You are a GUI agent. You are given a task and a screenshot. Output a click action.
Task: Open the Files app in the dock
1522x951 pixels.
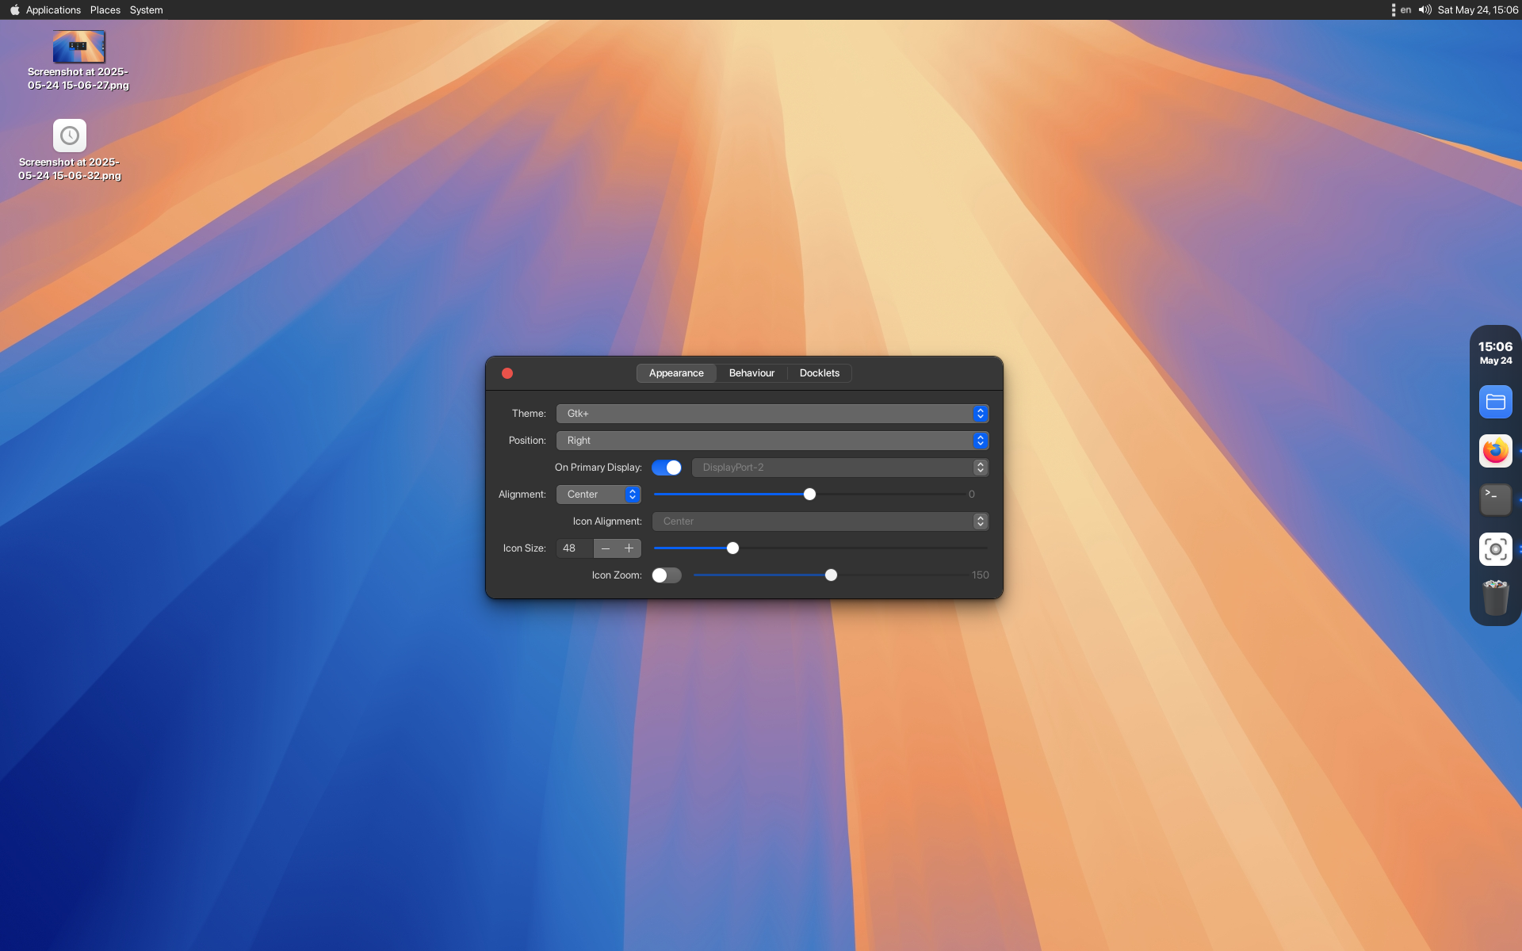pos(1495,402)
